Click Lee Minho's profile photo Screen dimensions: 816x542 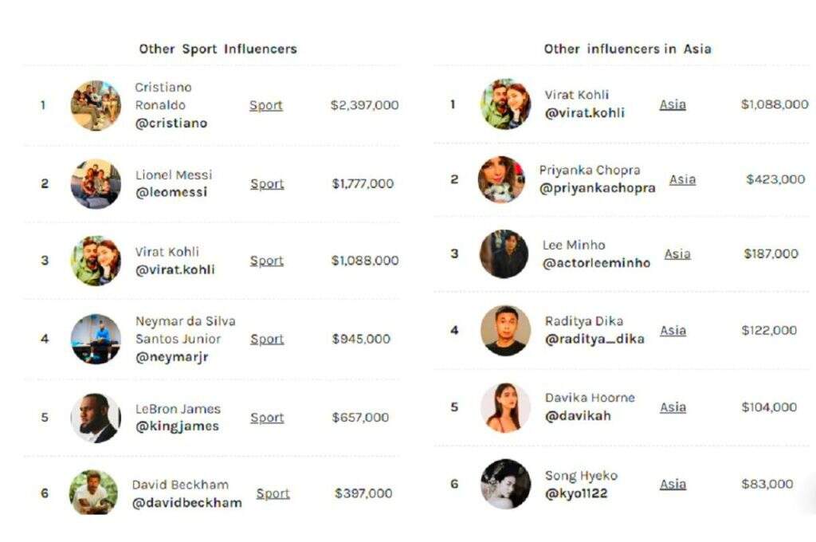coord(504,254)
